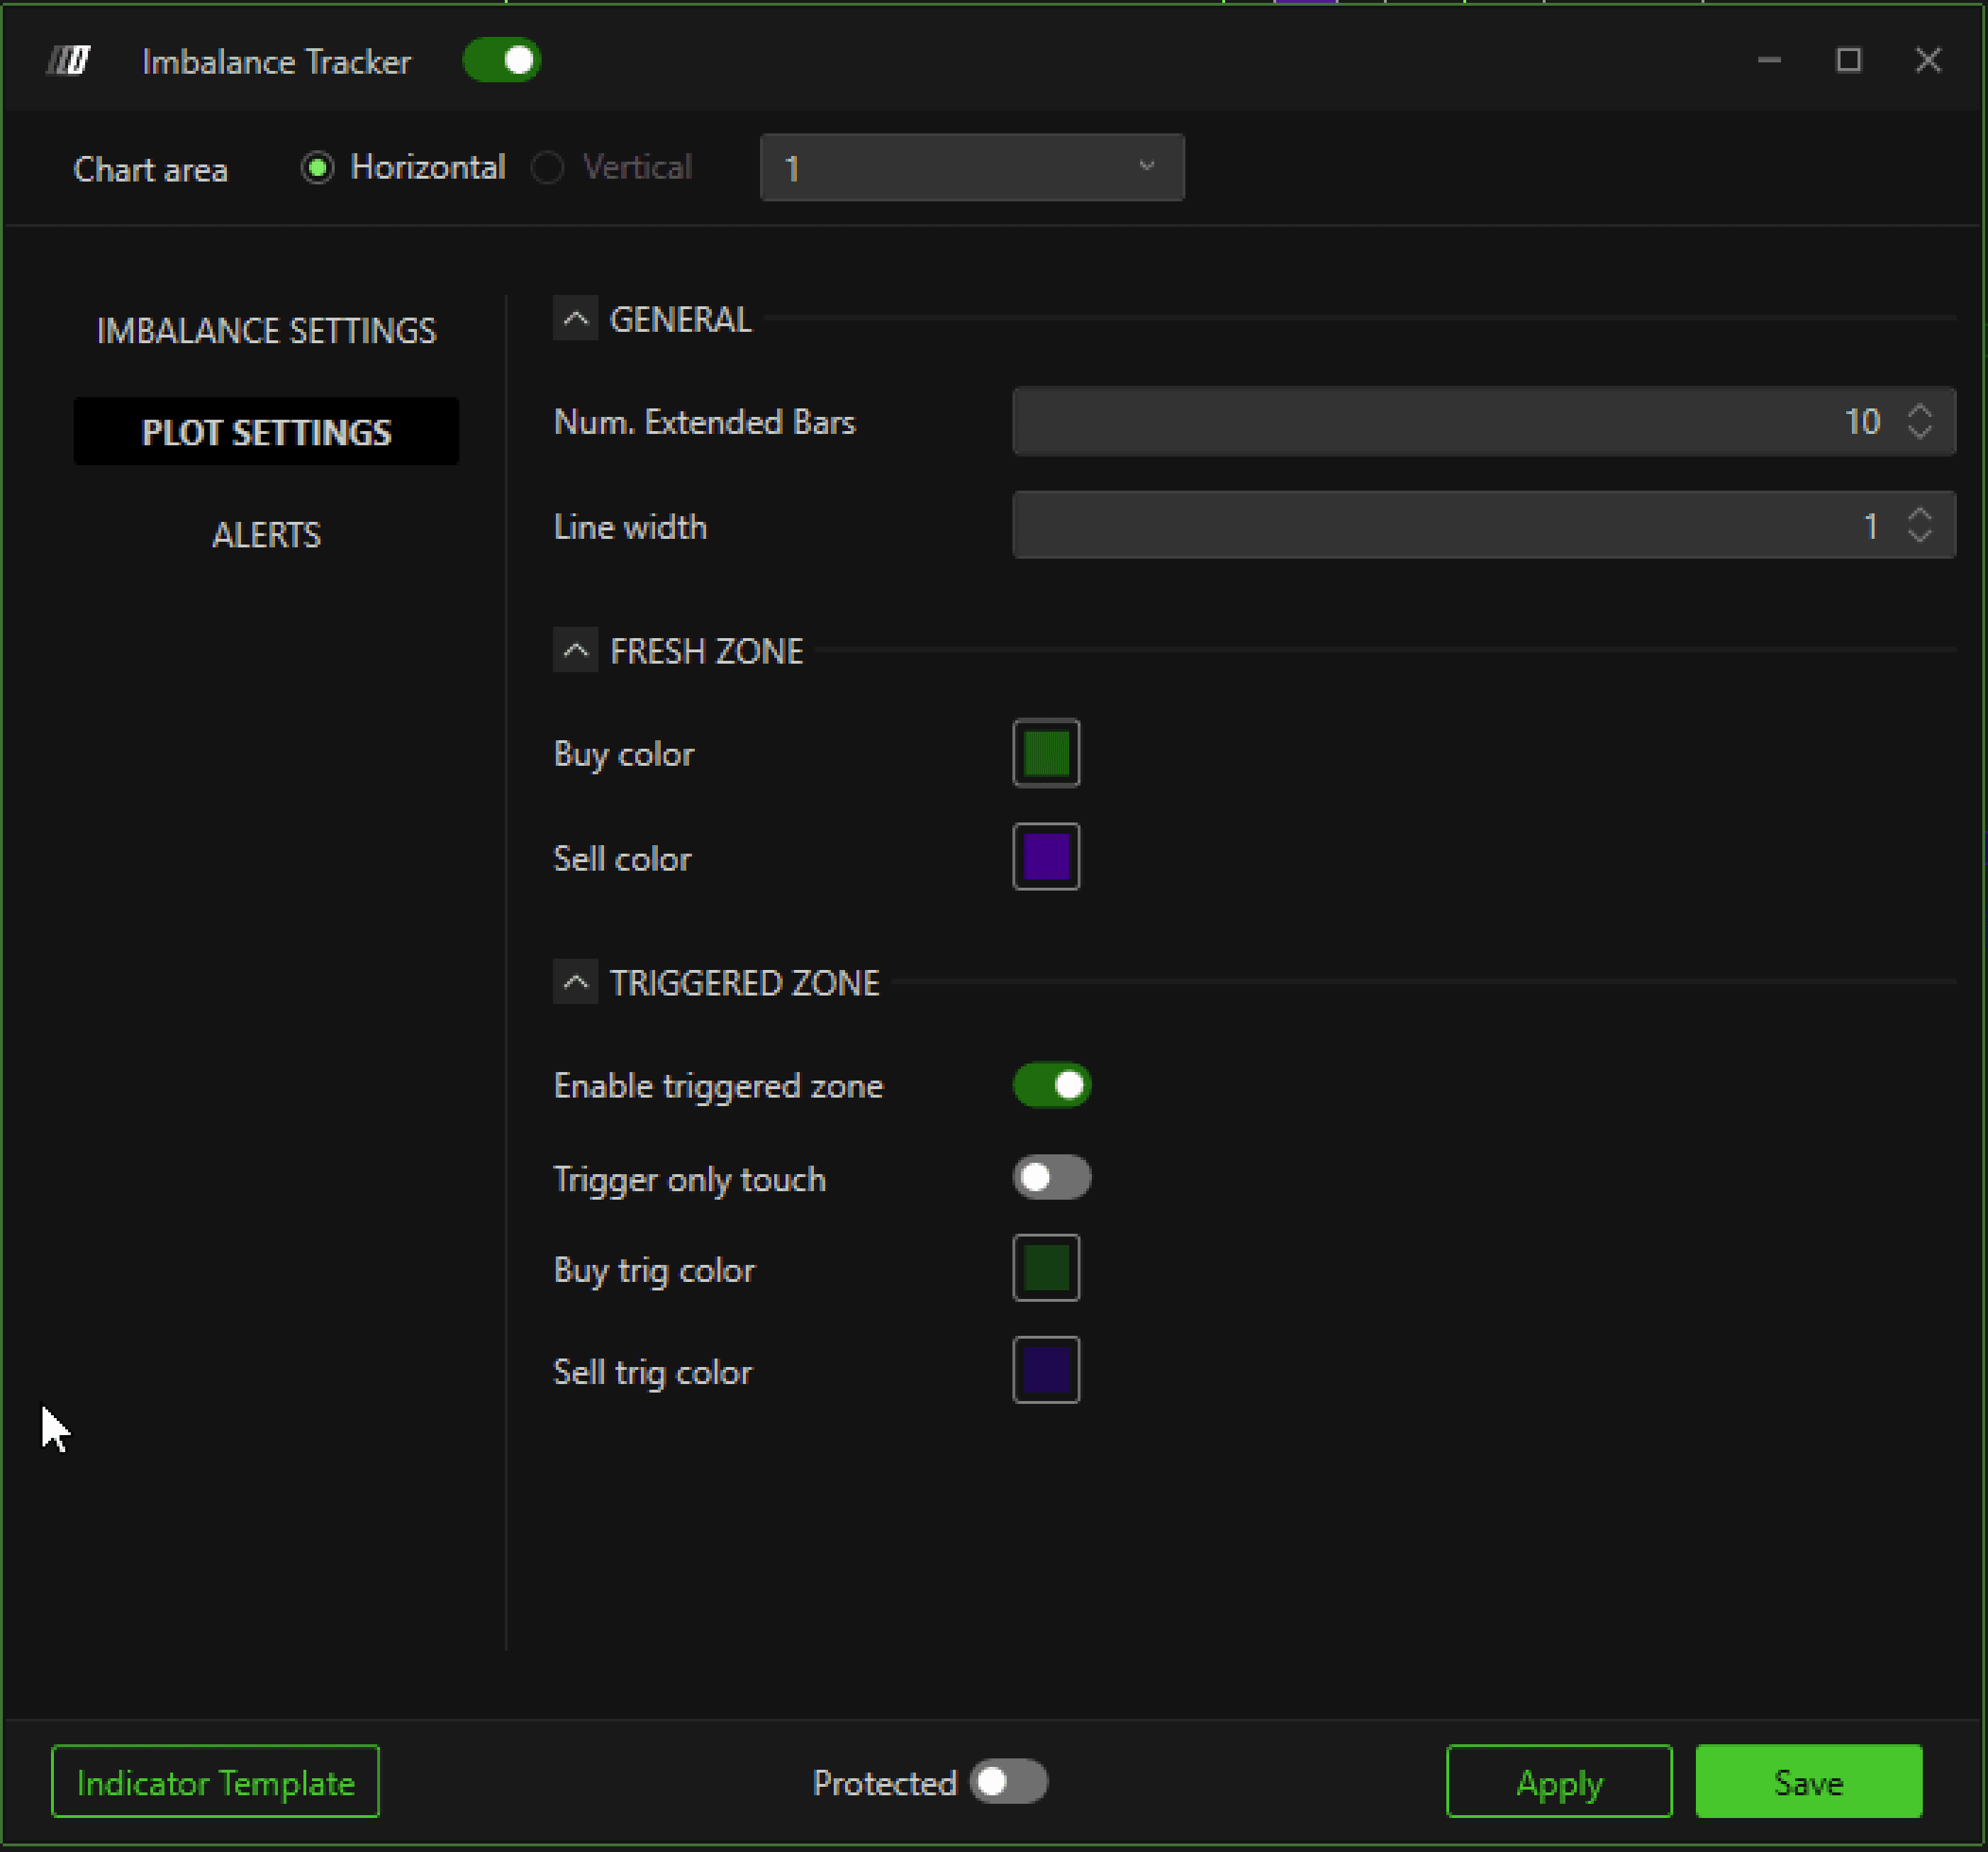Disable Enable triggered zone switch
Image resolution: width=1988 pixels, height=1852 pixels.
[x=1052, y=1085]
